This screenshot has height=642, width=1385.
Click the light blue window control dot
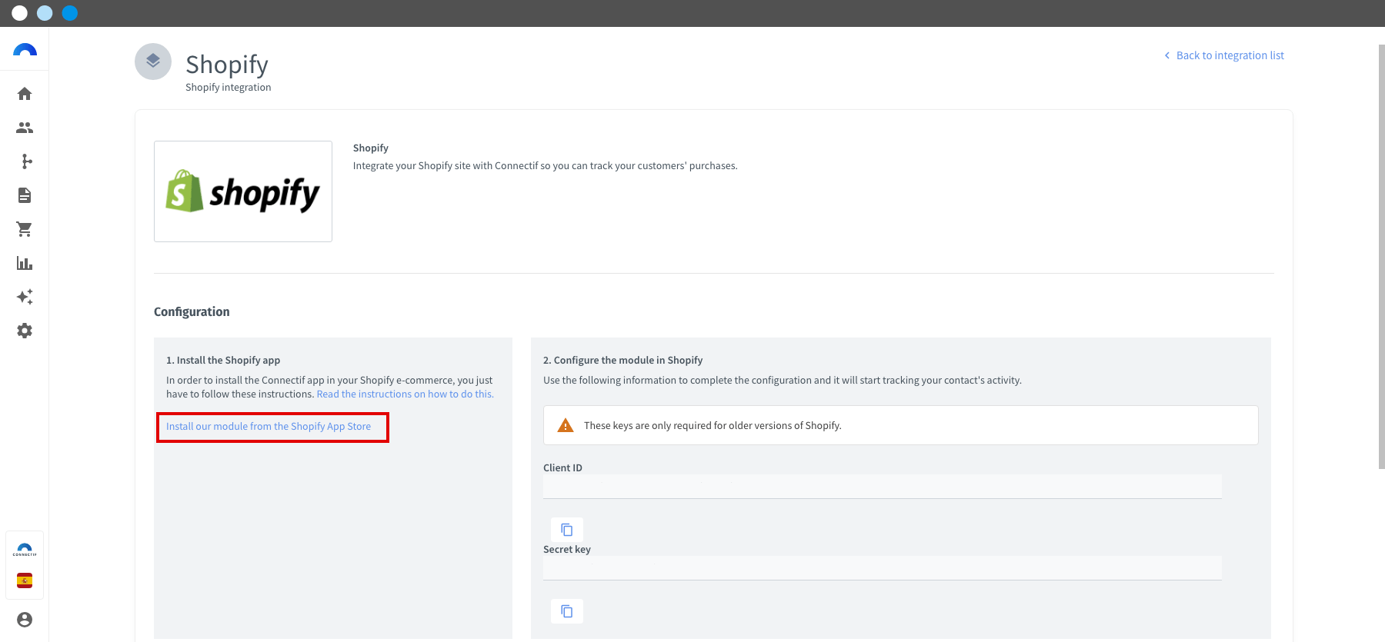click(45, 13)
